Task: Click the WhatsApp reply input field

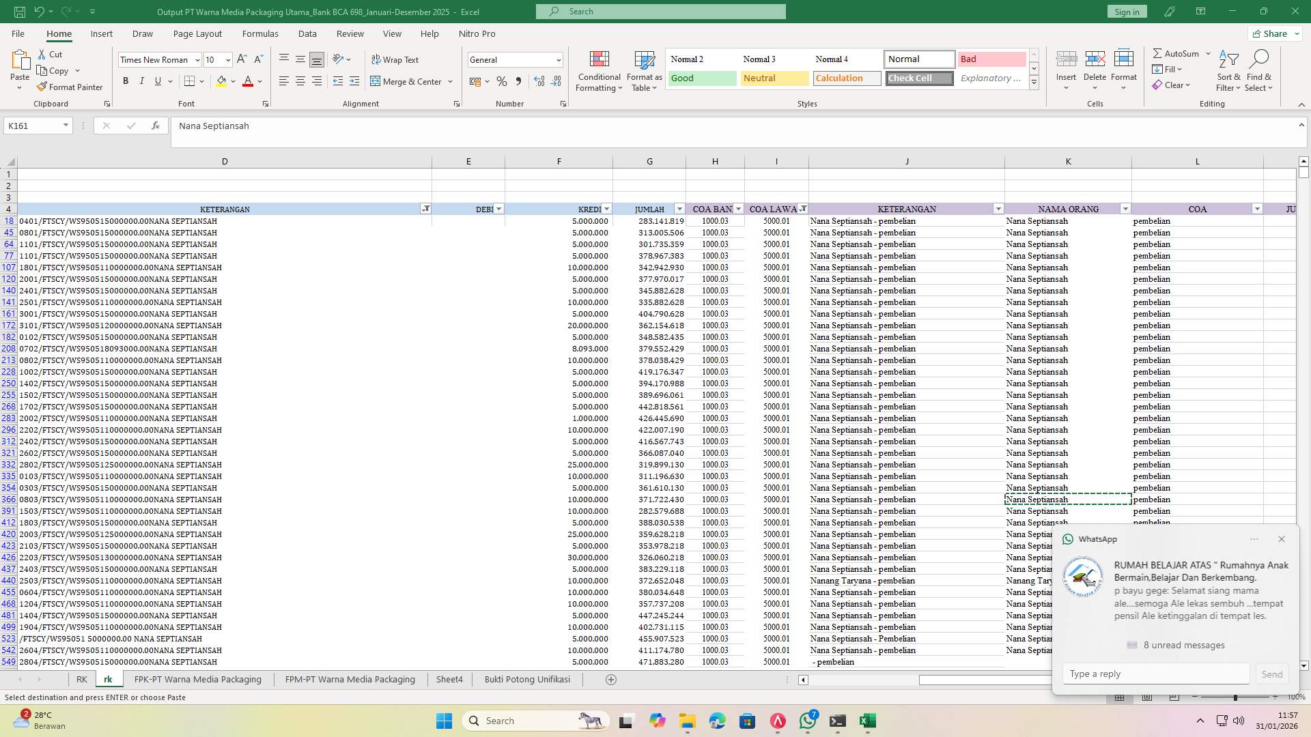Action: pos(1155,674)
